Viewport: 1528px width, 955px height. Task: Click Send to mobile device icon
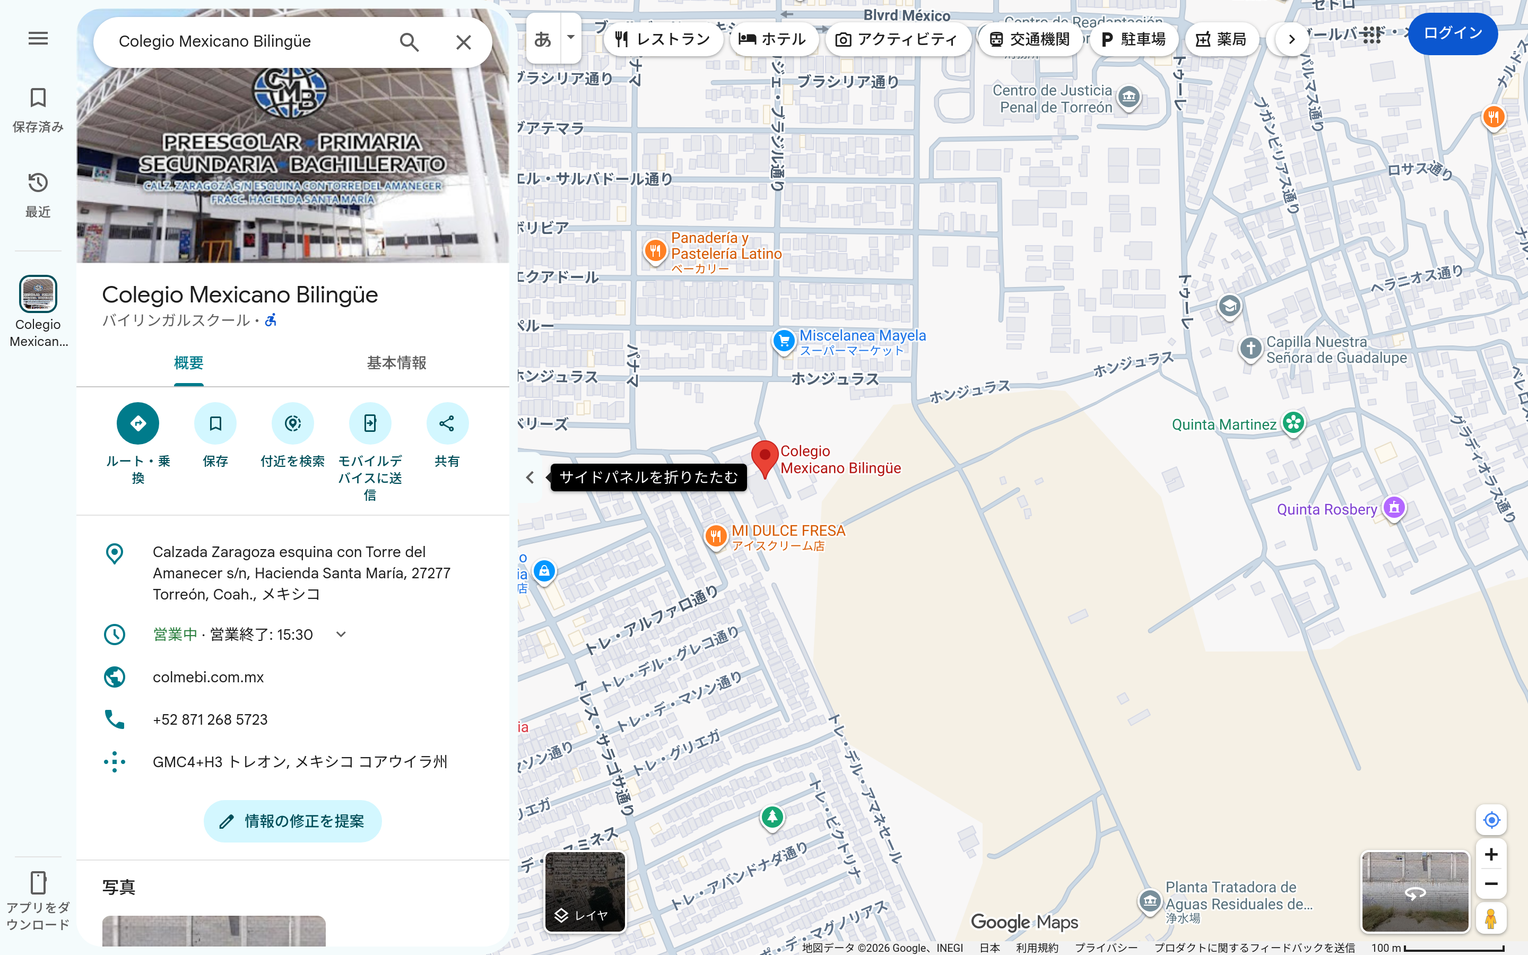[x=370, y=423]
